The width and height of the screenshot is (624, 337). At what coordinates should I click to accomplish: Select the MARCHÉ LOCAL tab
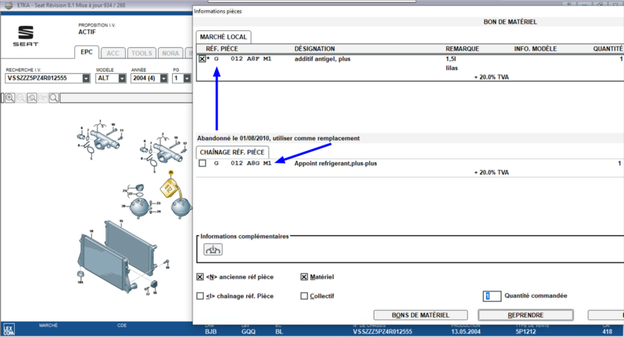coord(223,37)
